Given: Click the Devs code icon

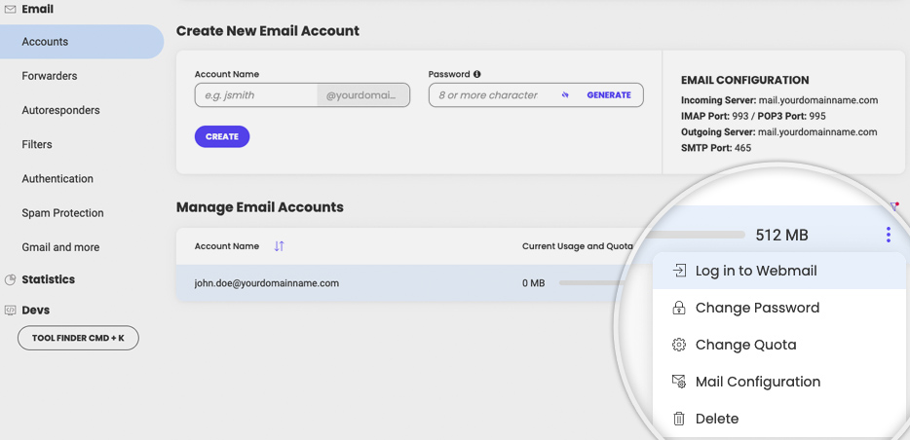Looking at the screenshot, I should coord(10,311).
